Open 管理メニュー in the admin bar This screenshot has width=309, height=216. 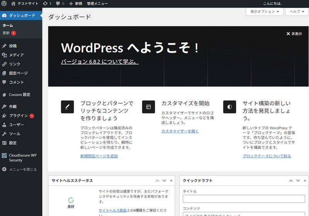click(x=97, y=3)
